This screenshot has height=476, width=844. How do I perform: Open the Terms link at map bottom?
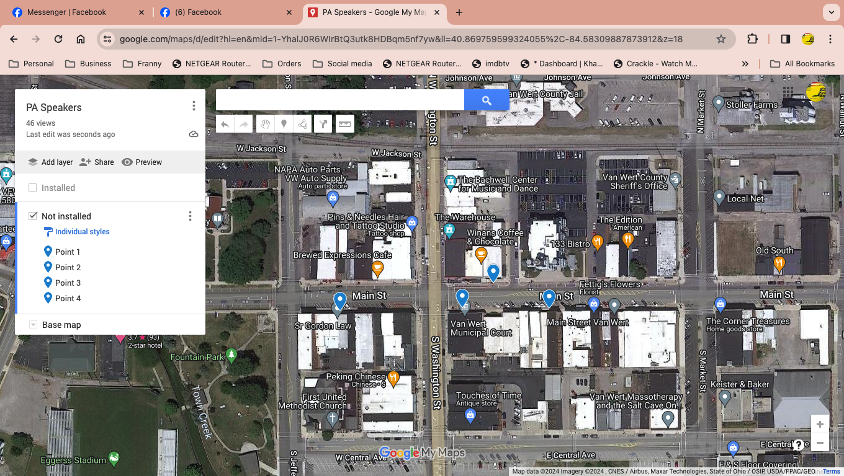832,472
